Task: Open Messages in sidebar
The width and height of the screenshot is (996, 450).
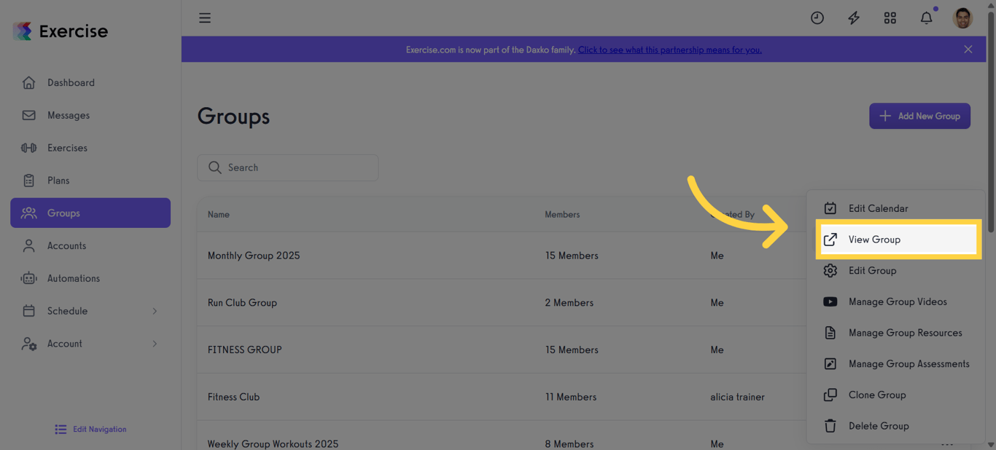Action: (90, 115)
